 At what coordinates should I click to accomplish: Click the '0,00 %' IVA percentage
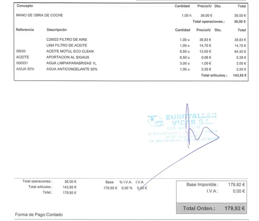(127, 188)
